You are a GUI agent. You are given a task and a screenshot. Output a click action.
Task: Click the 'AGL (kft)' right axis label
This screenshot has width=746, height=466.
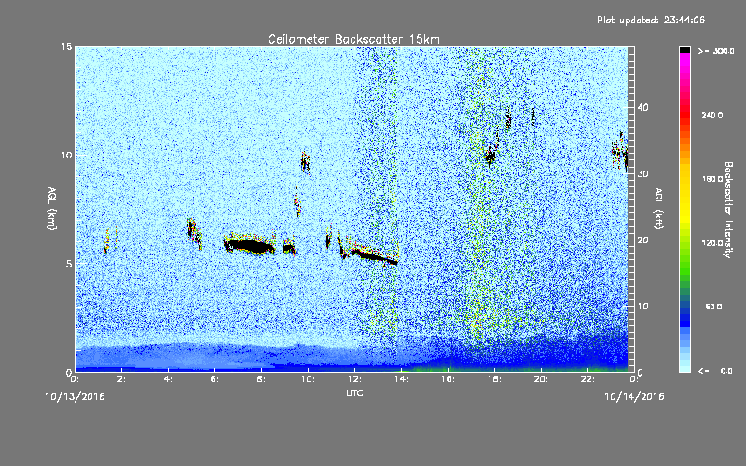(658, 209)
